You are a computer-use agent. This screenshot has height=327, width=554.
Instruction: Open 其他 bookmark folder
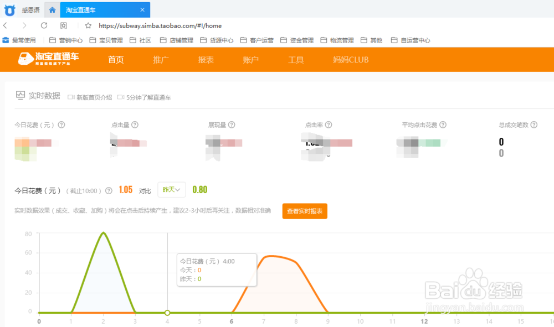[371, 40]
